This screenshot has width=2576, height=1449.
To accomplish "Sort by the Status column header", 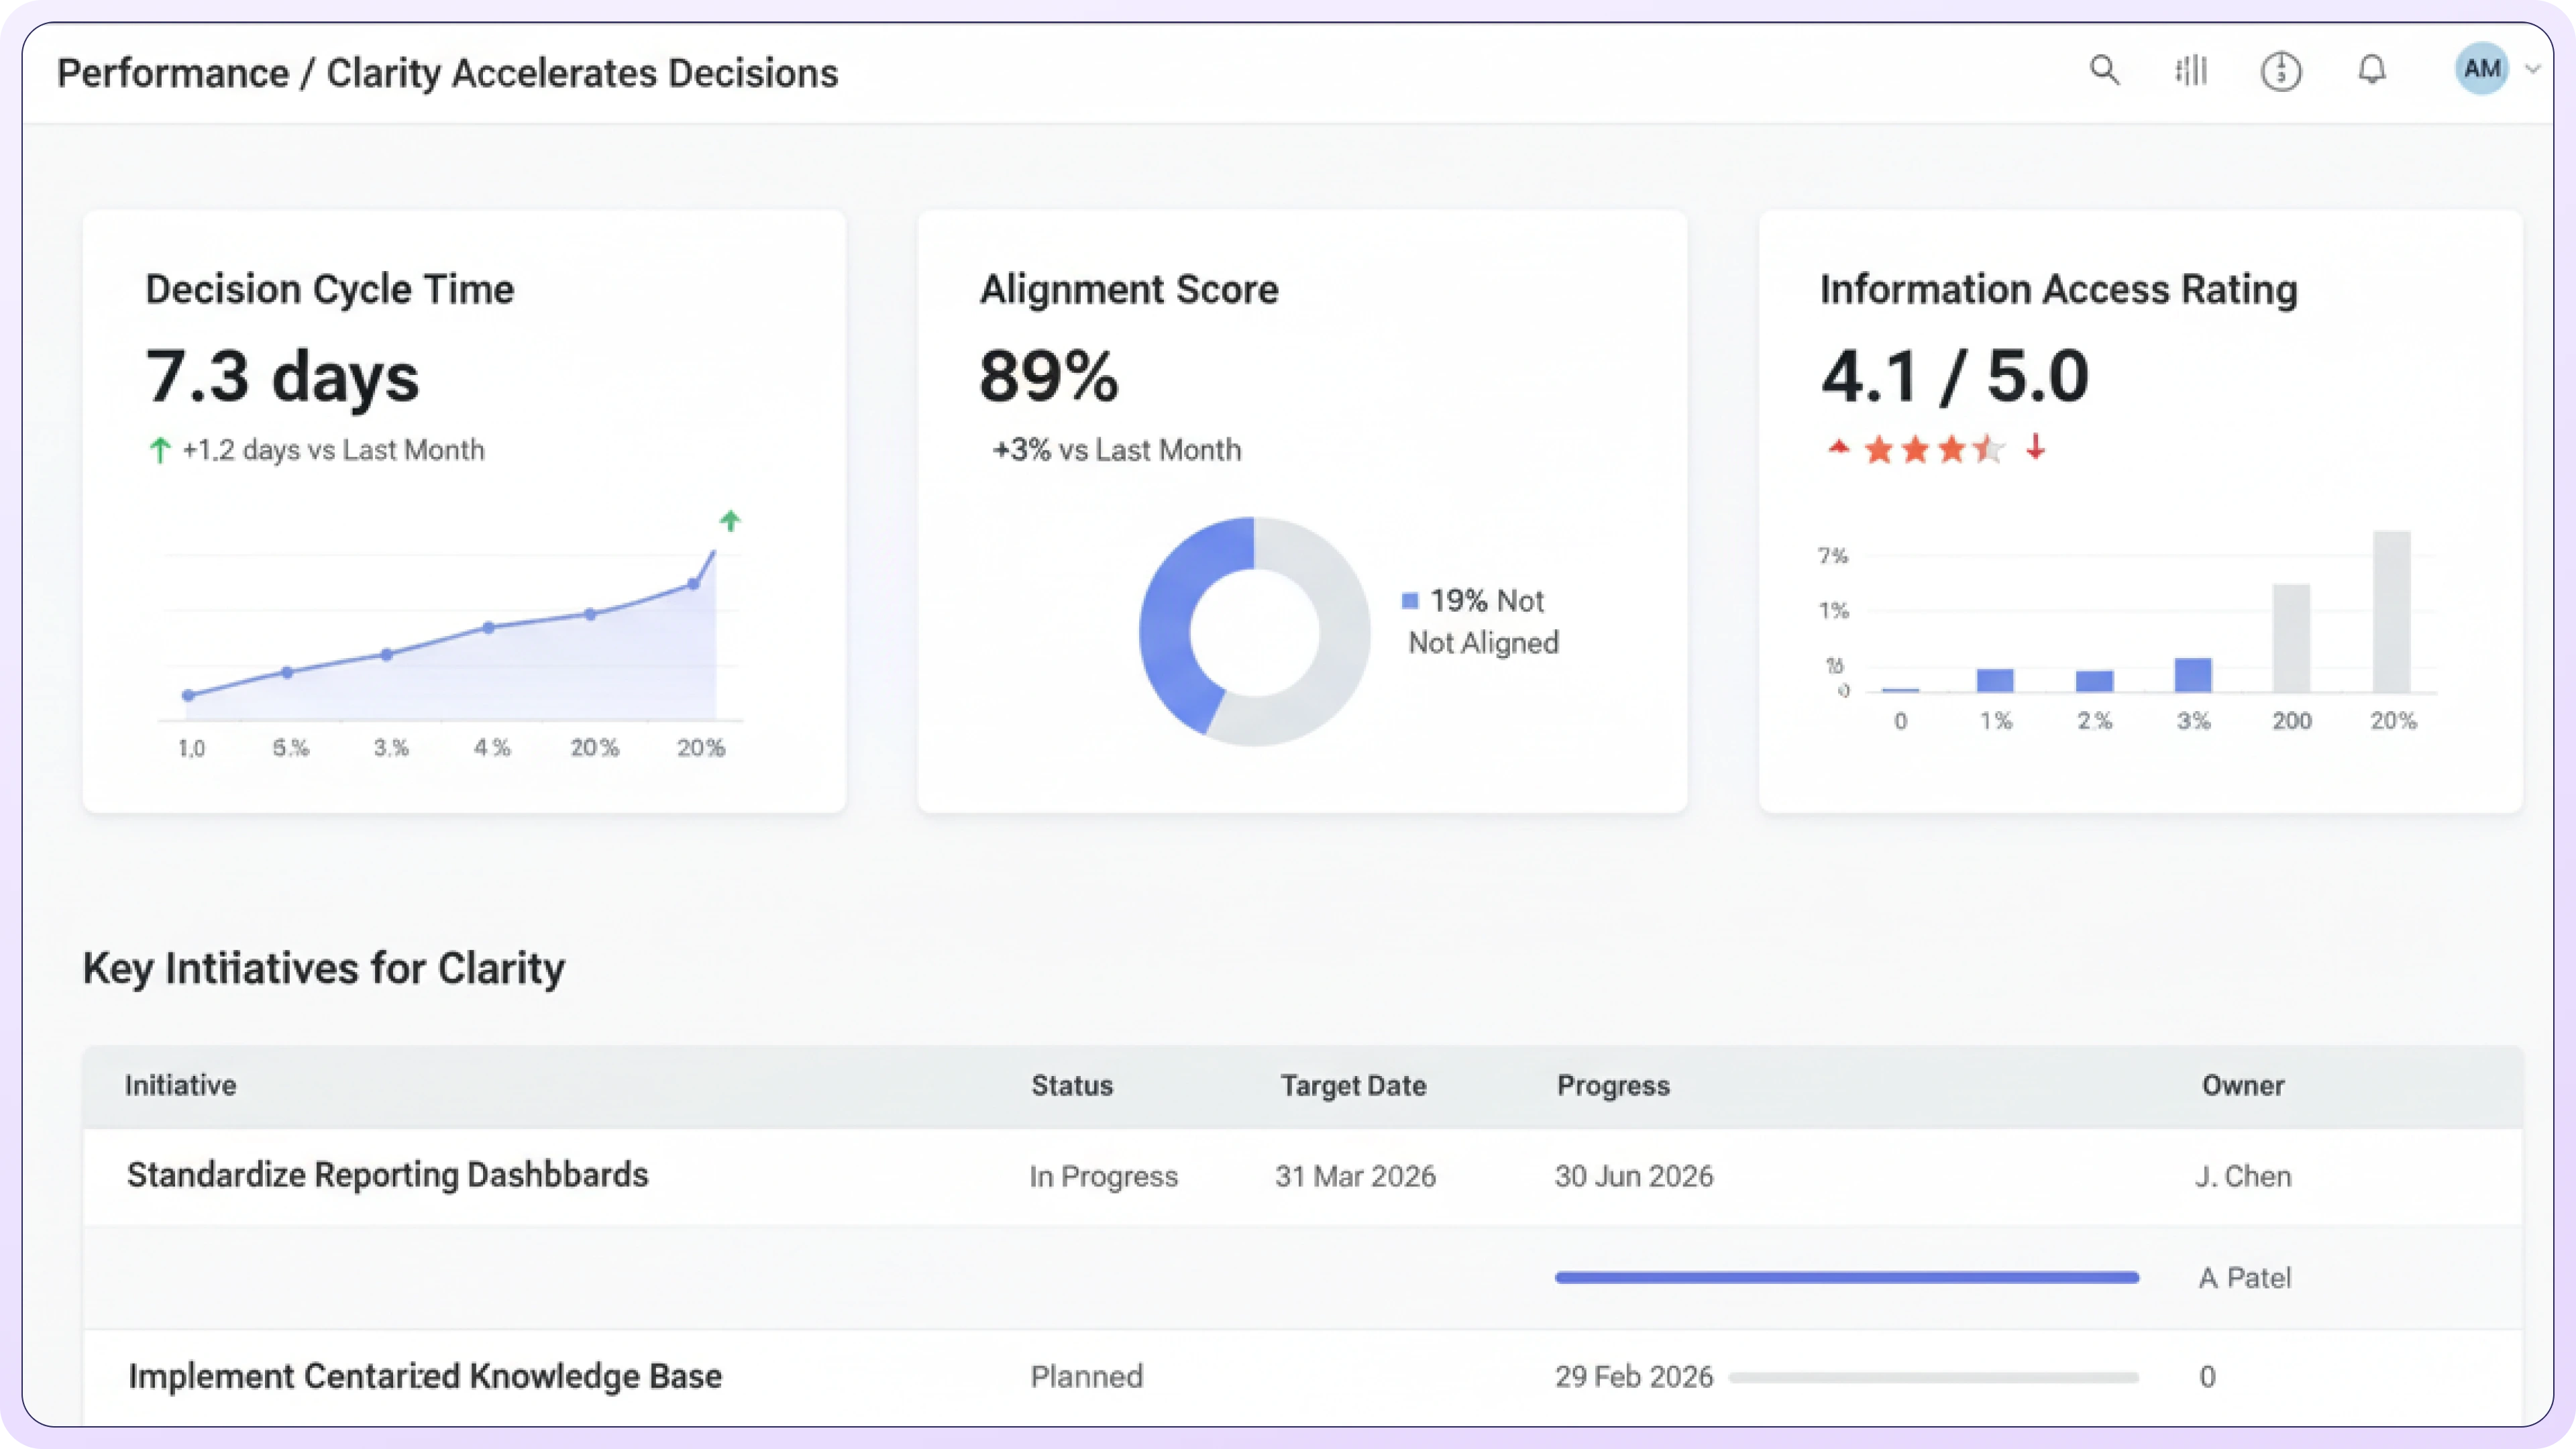I will point(1072,1086).
